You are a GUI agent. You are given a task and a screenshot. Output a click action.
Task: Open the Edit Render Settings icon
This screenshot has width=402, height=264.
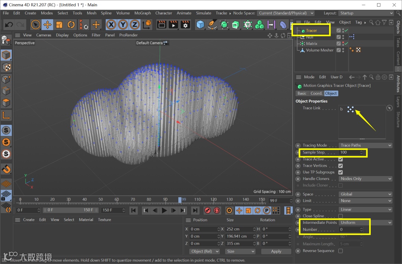coord(185,25)
